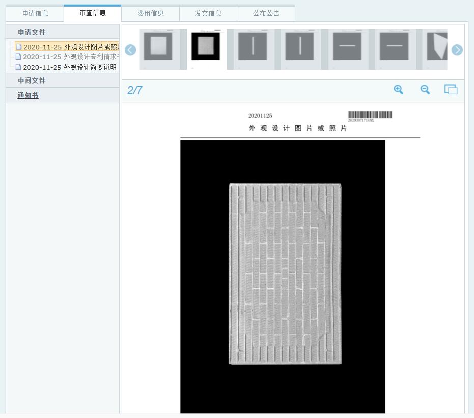This screenshot has width=474, height=418.
Task: Switch to the 申请信息 tab
Action: click(x=35, y=14)
